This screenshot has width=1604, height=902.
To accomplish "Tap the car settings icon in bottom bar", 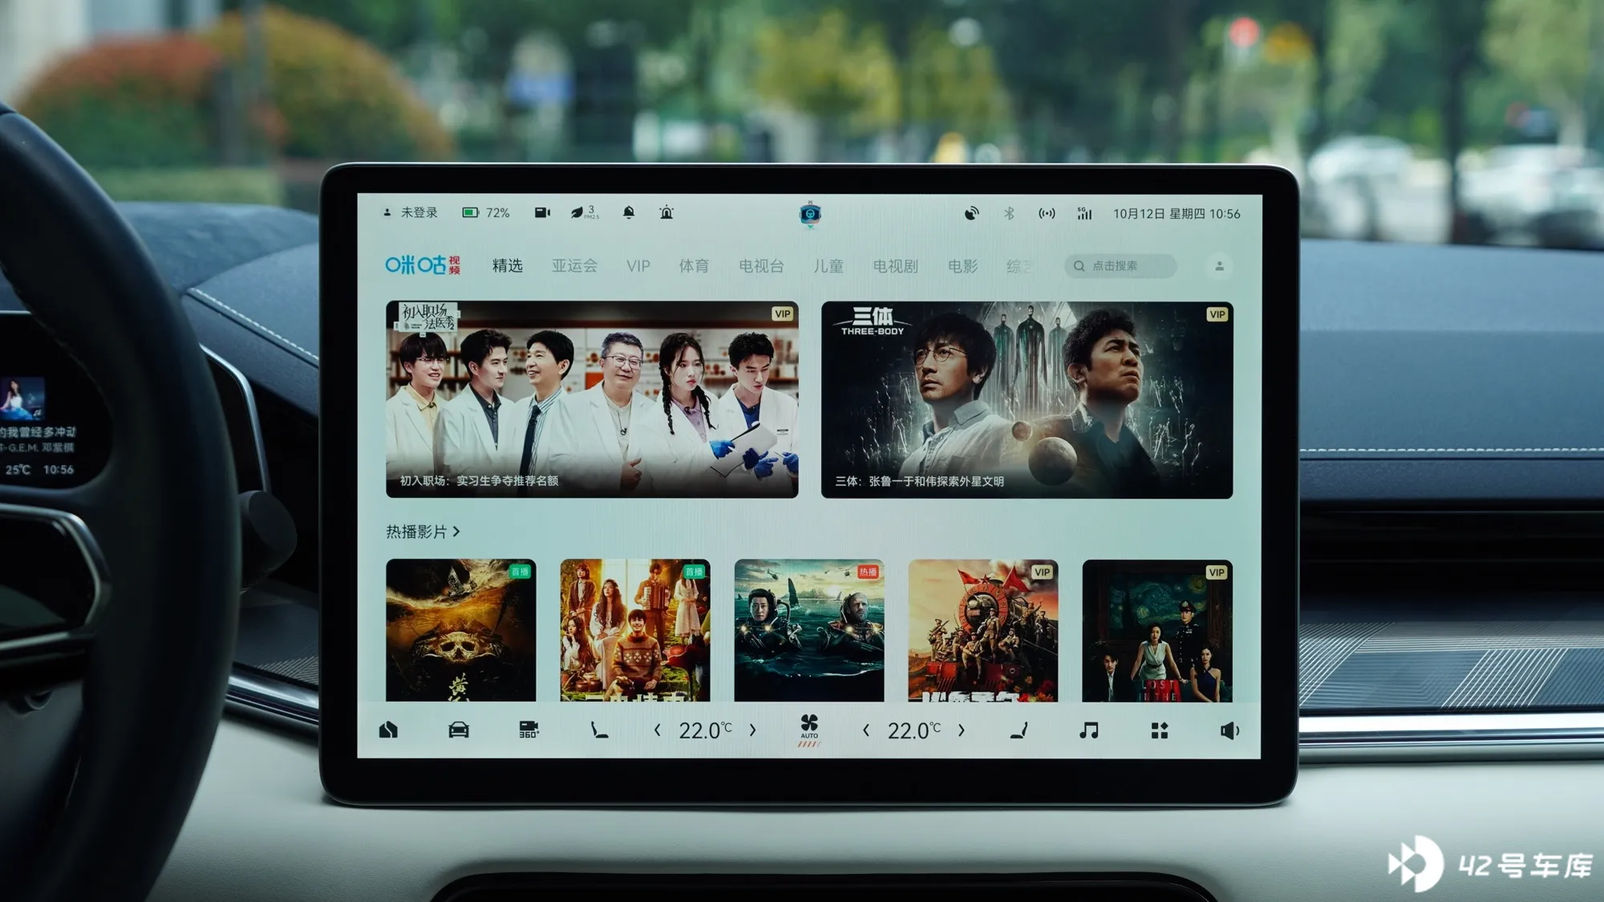I will (459, 730).
